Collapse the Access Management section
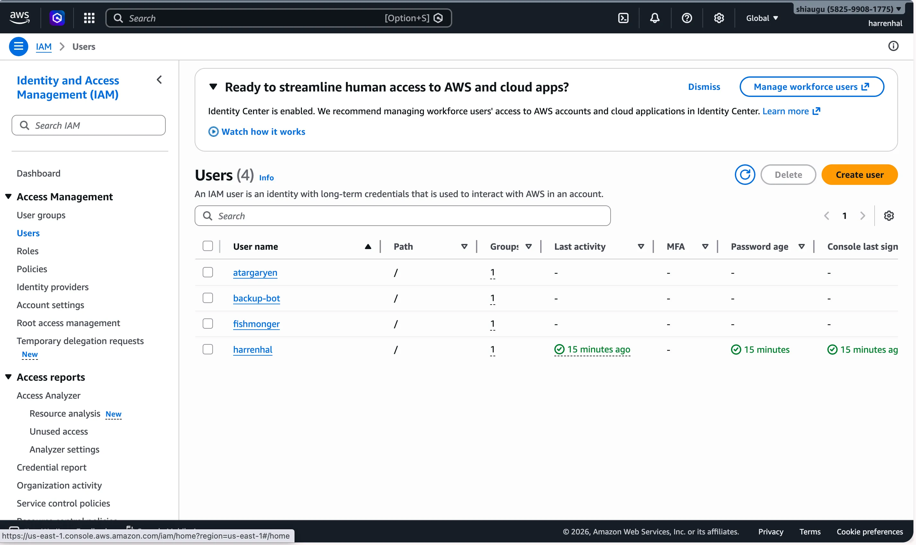This screenshot has height=545, width=916. [x=8, y=196]
